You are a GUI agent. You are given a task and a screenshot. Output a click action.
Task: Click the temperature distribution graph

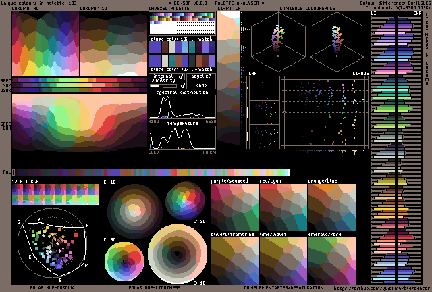point(182,138)
